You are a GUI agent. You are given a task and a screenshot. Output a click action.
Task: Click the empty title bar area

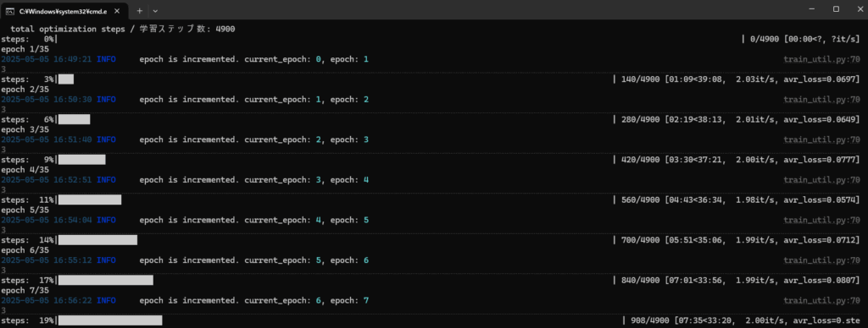(476, 9)
